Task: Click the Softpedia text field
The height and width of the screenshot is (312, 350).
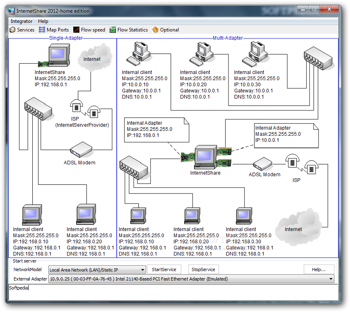Action: click(174, 292)
